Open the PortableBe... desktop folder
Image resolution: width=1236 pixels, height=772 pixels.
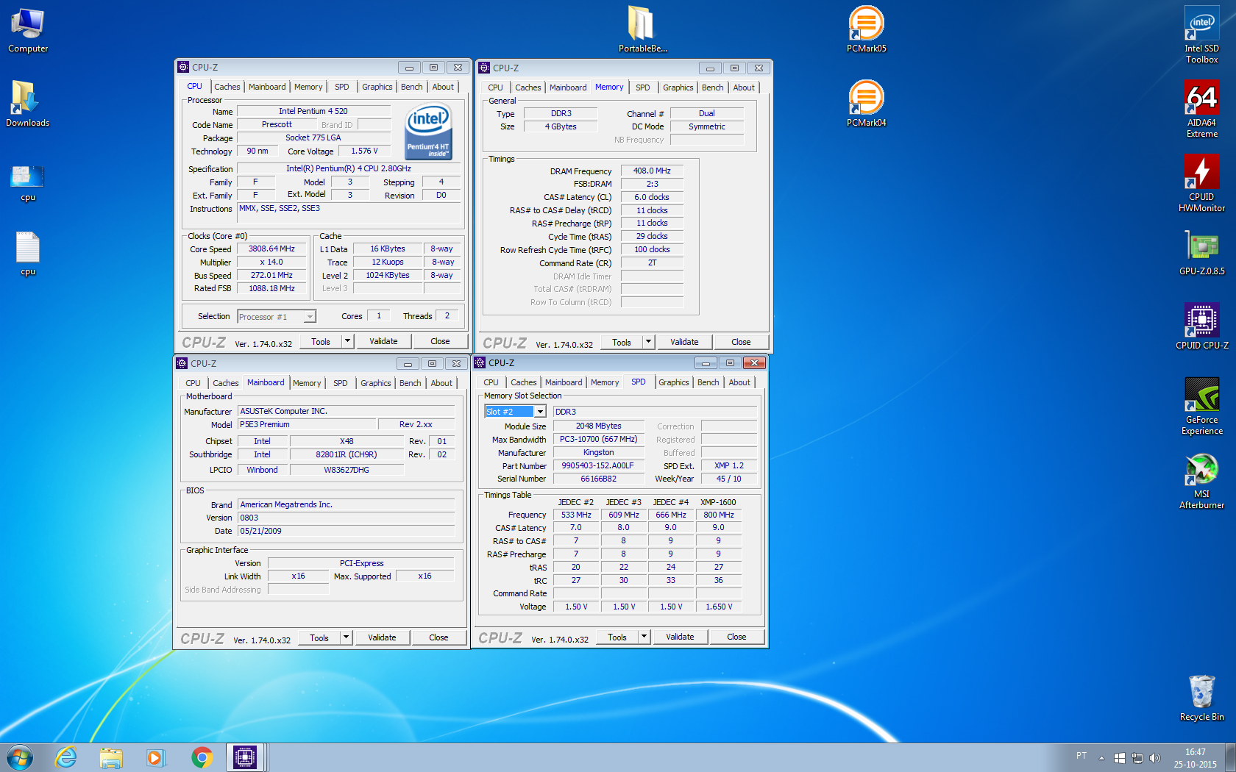point(642,30)
